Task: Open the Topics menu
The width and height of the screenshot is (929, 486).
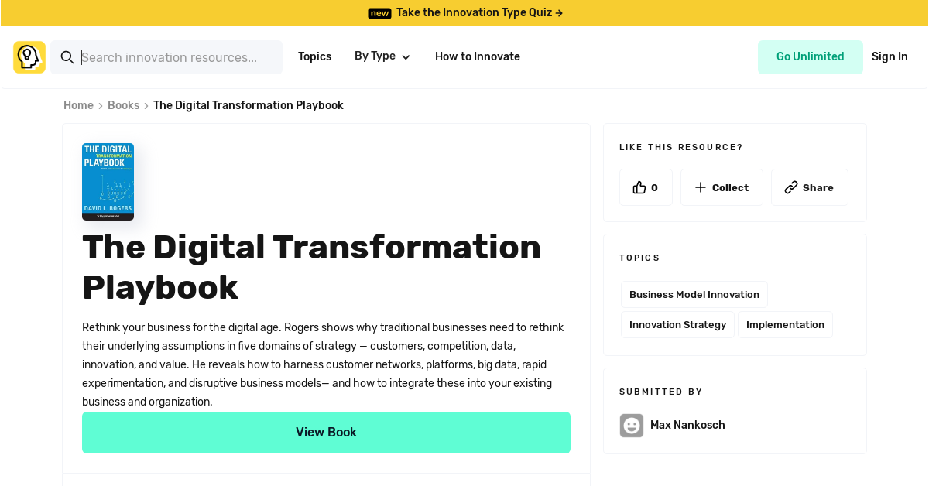Action: [314, 56]
